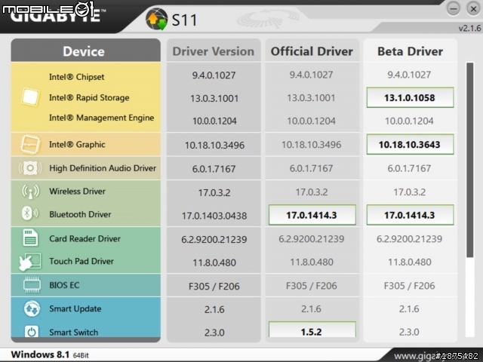Click the v2.1.6 version label

click(469, 28)
